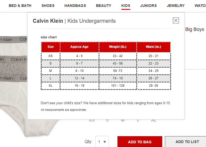Screen dimensions: 206x147
Task: Click the M size row label
Action: 51,71
